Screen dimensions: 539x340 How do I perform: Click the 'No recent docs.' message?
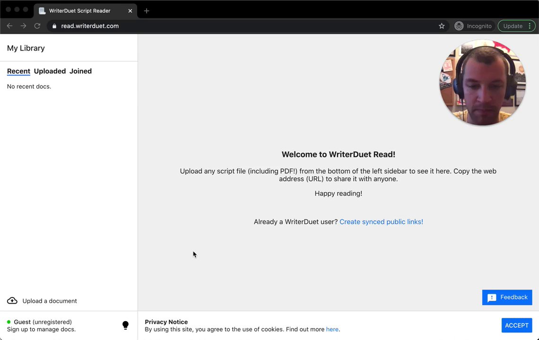coord(29,86)
